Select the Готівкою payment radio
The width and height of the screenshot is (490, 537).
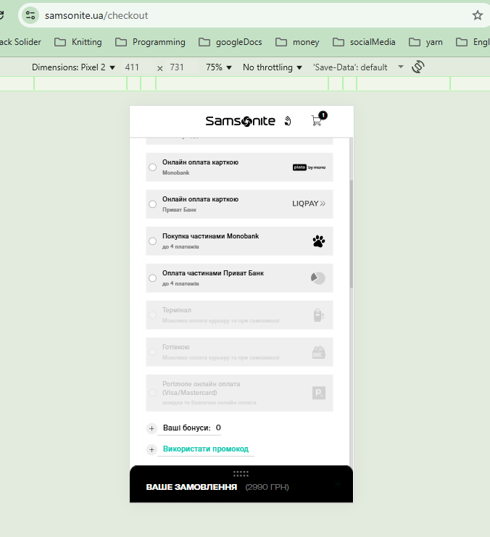[152, 352]
